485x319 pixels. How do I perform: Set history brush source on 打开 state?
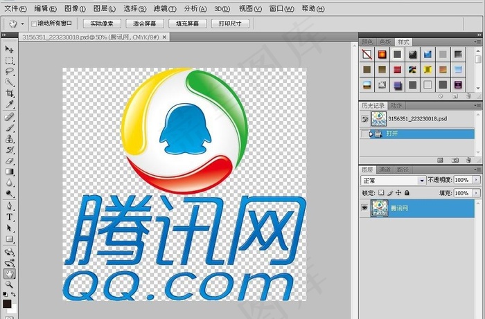pos(364,134)
